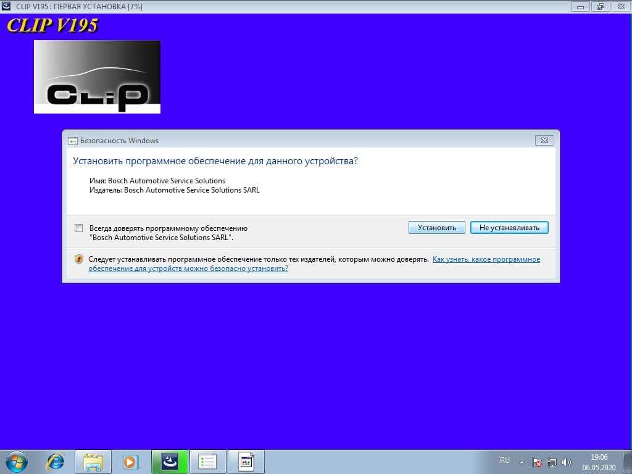Launch Internet Explorer from the taskbar

pos(55,461)
